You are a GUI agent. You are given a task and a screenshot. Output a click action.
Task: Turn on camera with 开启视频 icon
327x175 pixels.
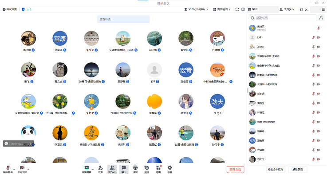coord(22,169)
